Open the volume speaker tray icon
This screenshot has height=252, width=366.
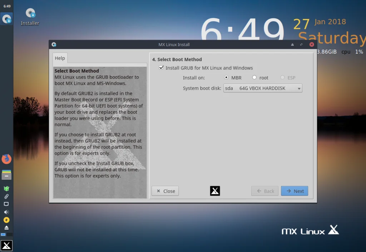6,212
